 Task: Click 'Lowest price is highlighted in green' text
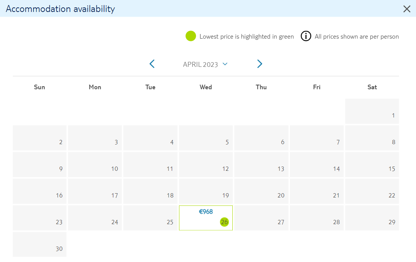[x=247, y=37]
